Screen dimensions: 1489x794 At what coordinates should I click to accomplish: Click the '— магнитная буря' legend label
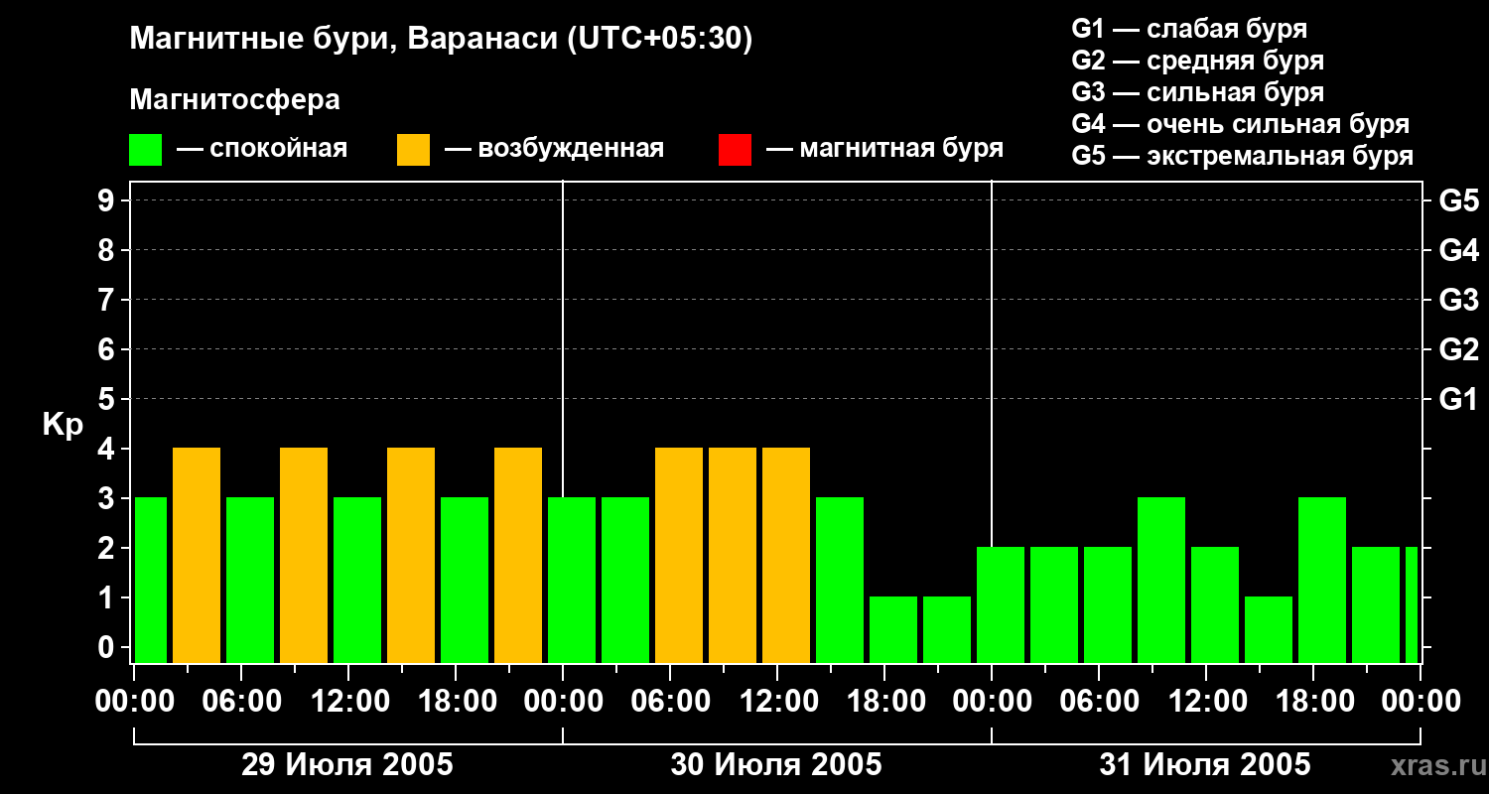pyautogui.click(x=884, y=150)
